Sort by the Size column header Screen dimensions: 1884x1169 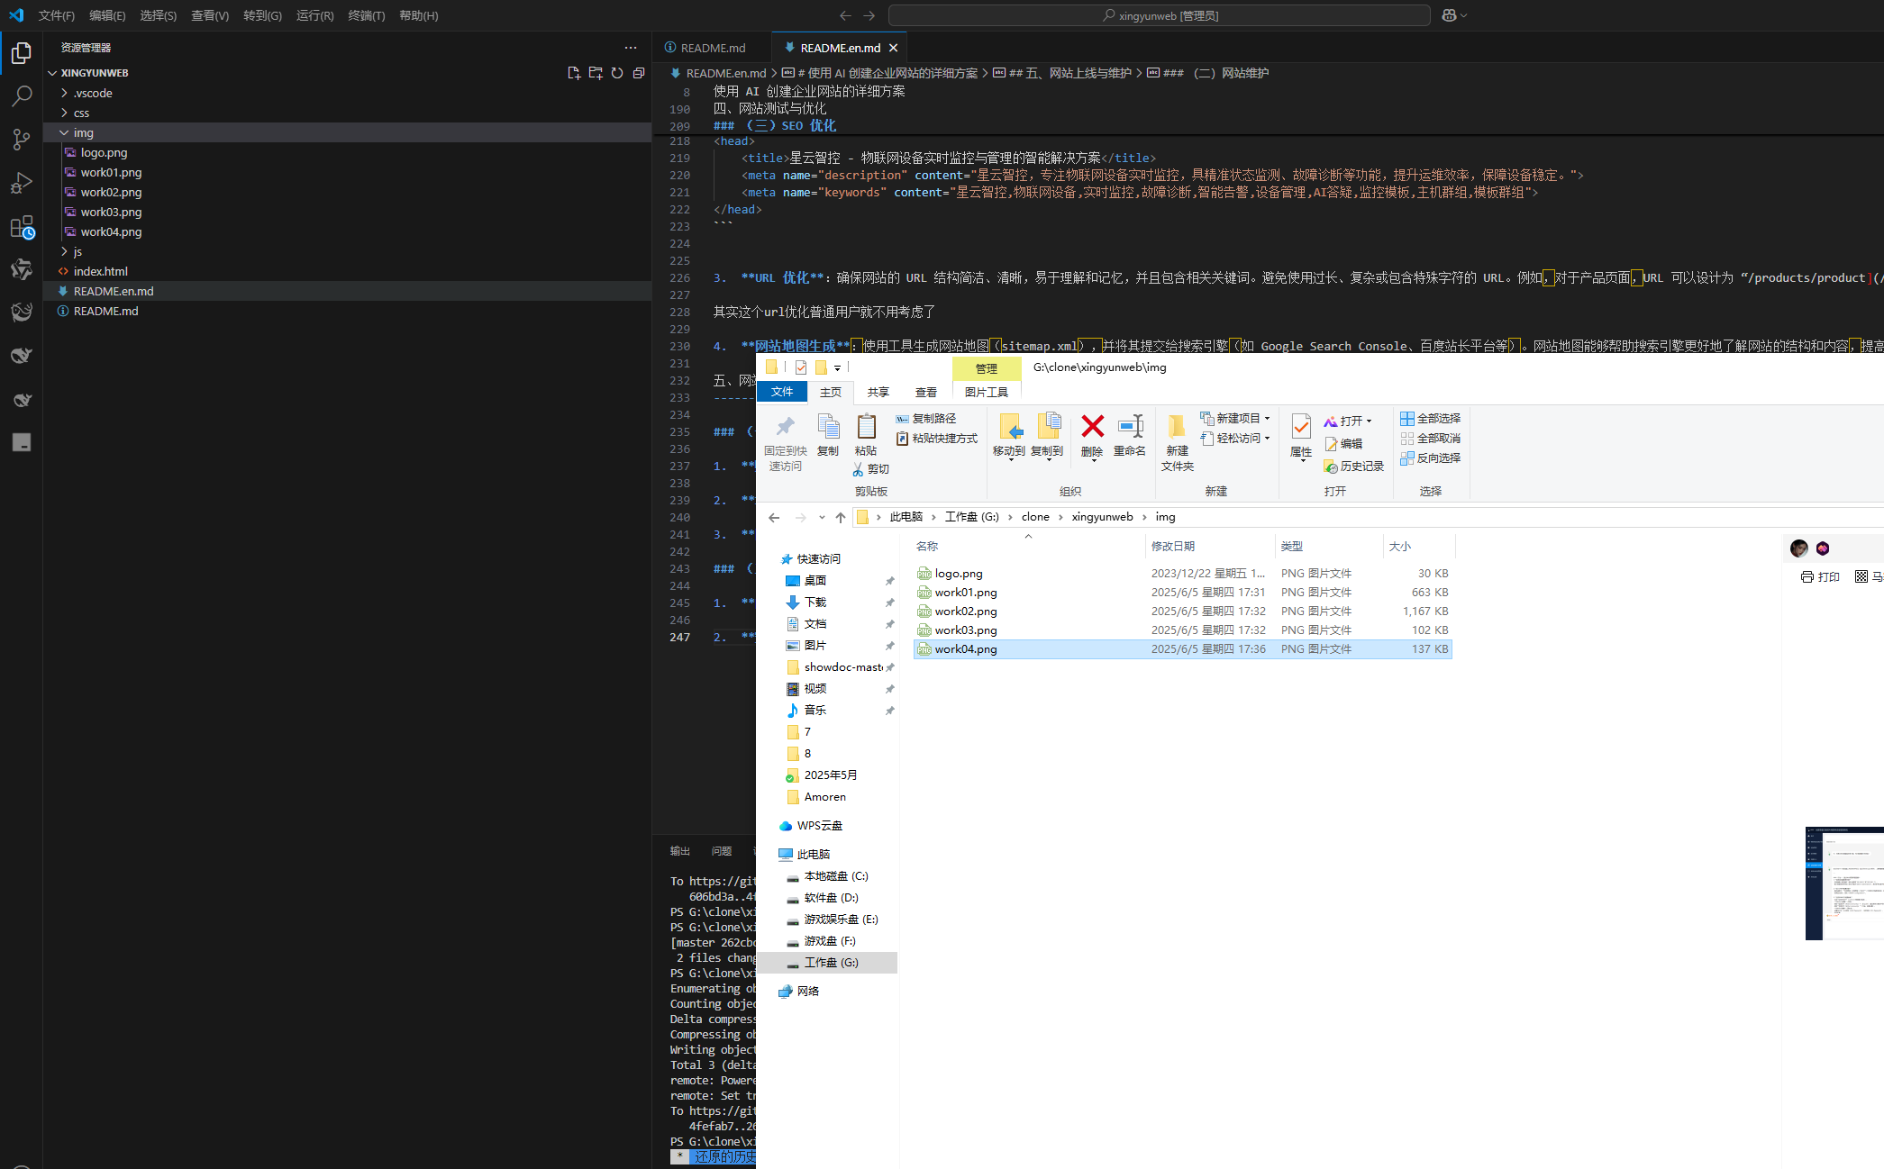(1418, 547)
